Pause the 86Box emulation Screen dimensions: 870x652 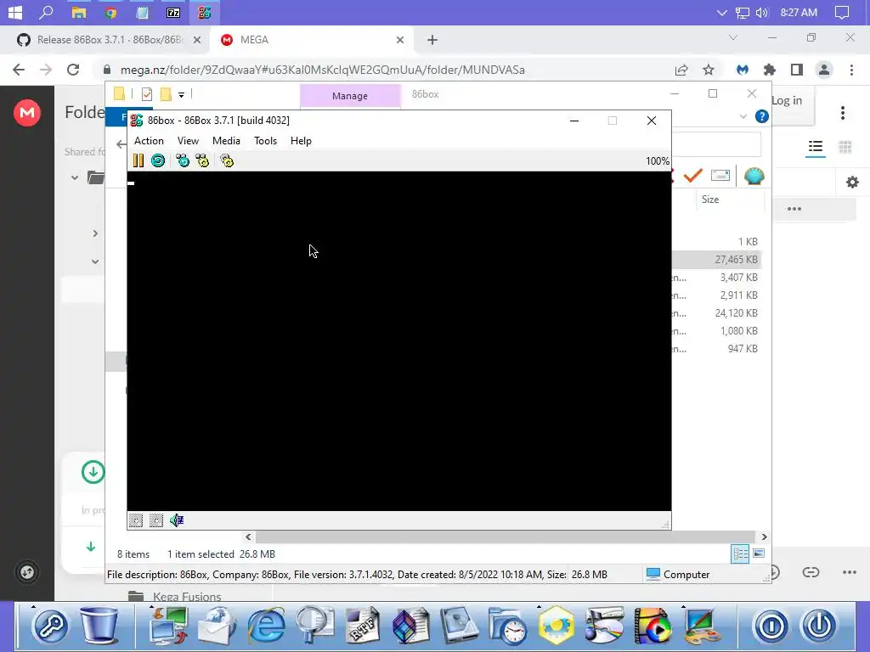[138, 160]
